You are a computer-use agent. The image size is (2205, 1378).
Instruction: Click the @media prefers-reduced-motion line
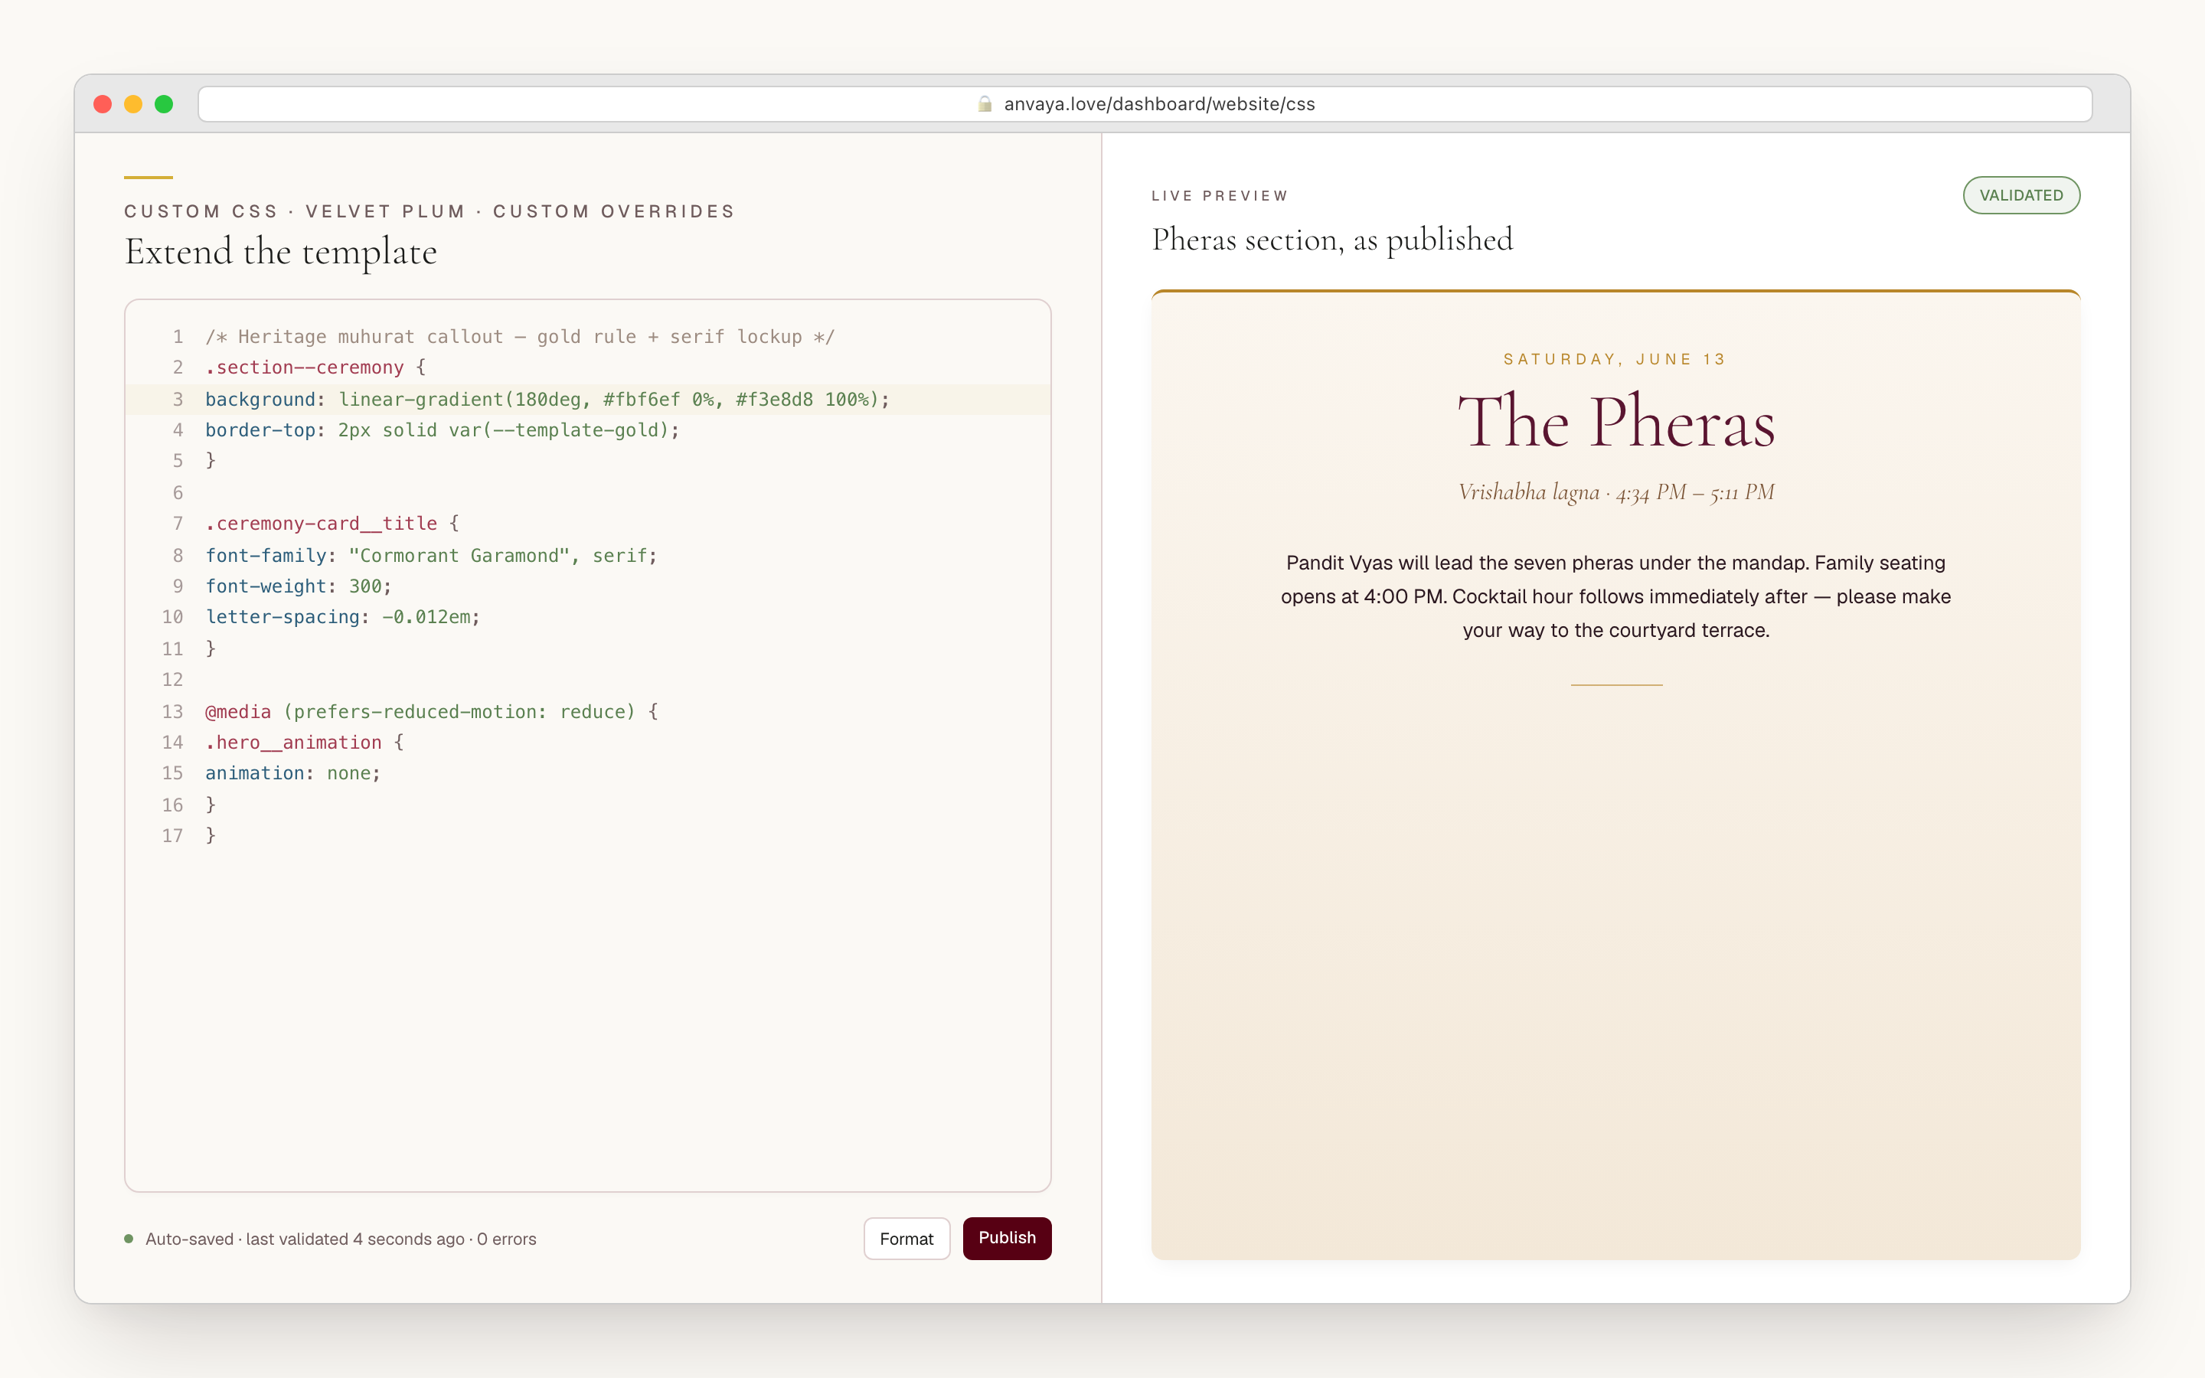(432, 711)
